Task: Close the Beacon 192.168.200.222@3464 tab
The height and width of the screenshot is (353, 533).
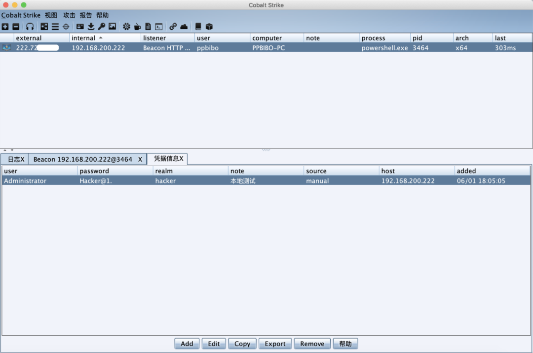Action: pyautogui.click(x=140, y=159)
